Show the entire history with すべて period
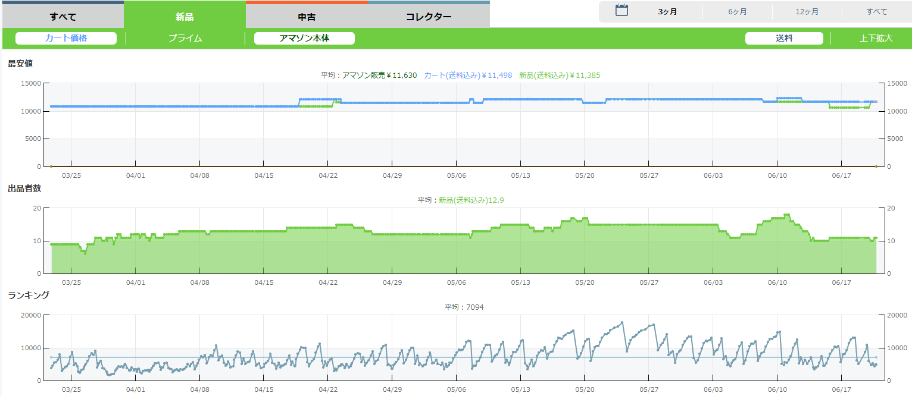Screen dimensions: 912x396 [x=877, y=12]
